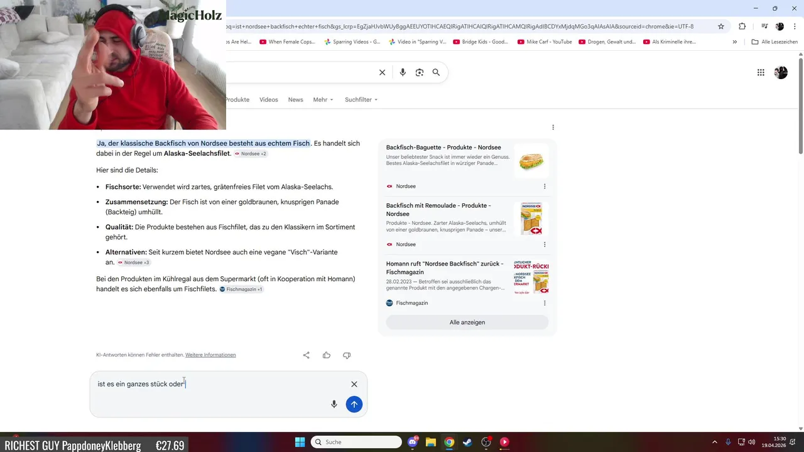Click the Alle anzeigen button

467,323
